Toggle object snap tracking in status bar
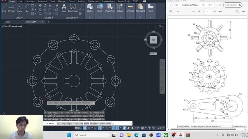This screenshot has width=248, height=139. [x=113, y=128]
